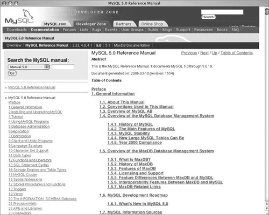
Task: Click the manual search text field
Action: (63, 67)
